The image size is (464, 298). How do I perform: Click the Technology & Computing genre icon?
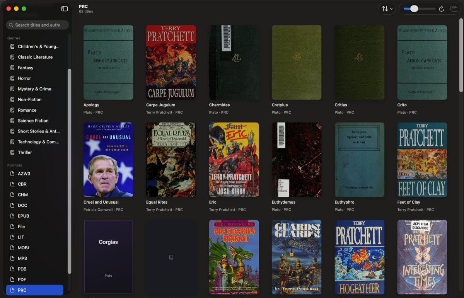click(x=12, y=142)
